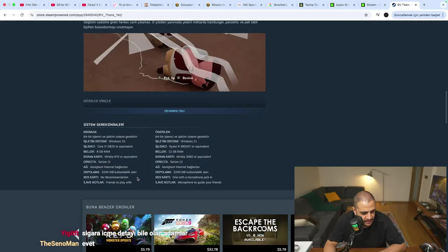Click '8 GB RAM' minimum memory value
The height and width of the screenshot is (252, 448).
103,152
